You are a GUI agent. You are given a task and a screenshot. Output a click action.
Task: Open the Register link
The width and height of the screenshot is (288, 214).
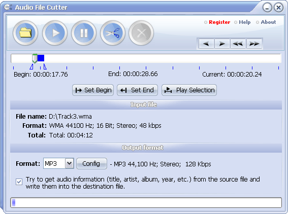tap(219, 22)
